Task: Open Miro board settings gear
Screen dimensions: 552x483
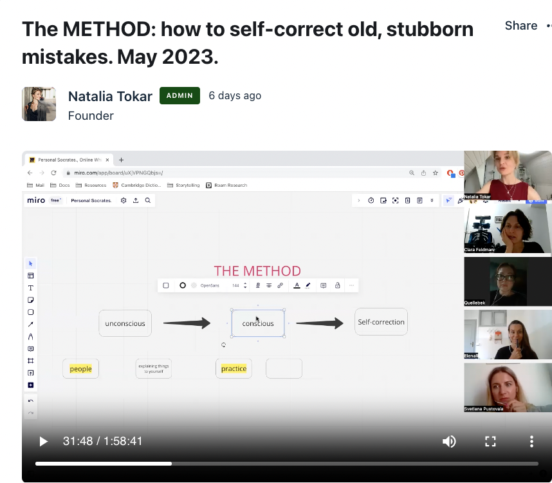Action: coord(124,200)
